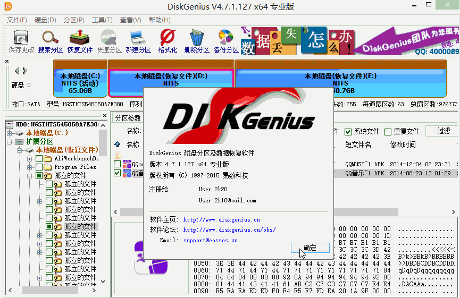Click the tree panel horizontal scroll right arrow

coord(94,291)
